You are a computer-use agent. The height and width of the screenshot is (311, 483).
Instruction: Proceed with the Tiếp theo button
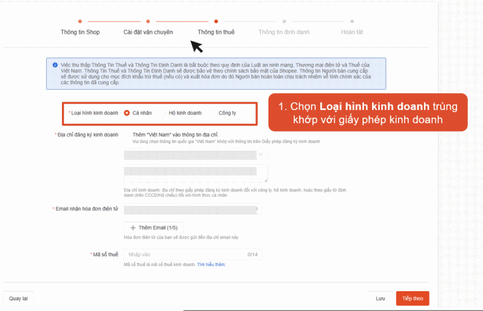coord(412,299)
